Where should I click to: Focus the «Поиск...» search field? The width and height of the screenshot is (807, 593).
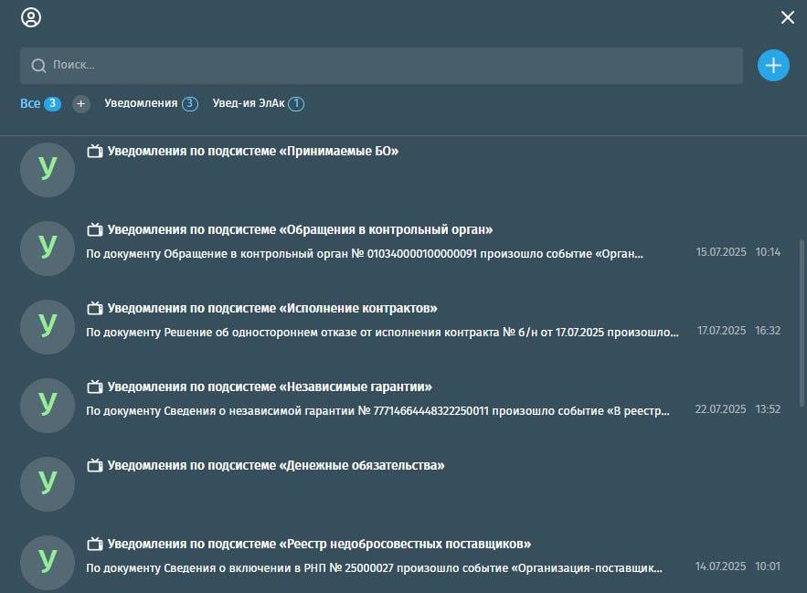point(384,66)
